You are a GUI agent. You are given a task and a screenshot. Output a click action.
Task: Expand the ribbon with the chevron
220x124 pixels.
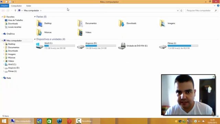tap(214, 6)
